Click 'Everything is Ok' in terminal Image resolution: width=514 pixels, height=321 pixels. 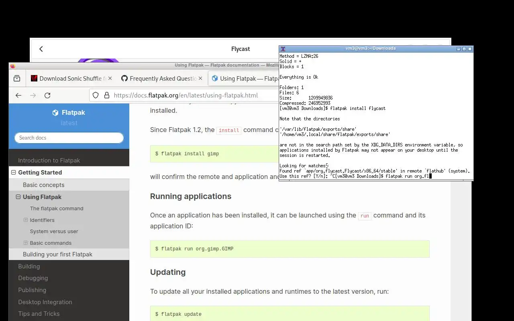(298, 77)
